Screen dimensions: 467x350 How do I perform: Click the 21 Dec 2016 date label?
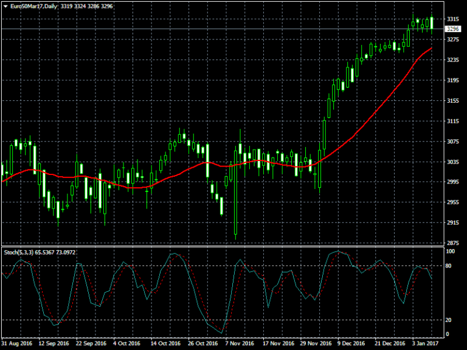point(390,343)
